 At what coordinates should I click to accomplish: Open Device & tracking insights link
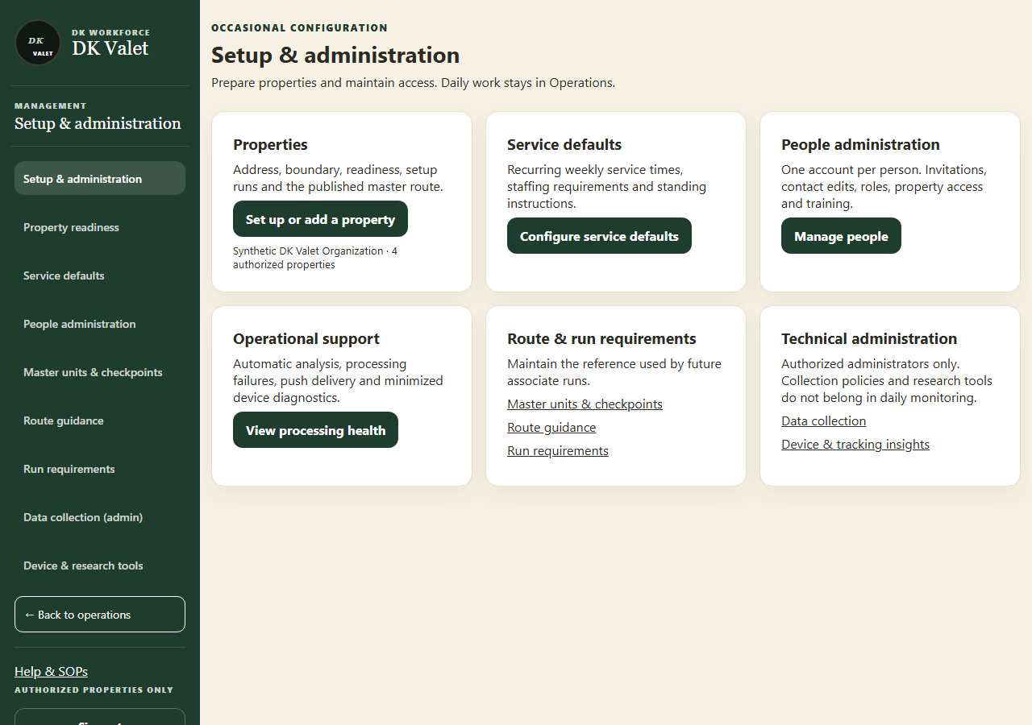855,445
